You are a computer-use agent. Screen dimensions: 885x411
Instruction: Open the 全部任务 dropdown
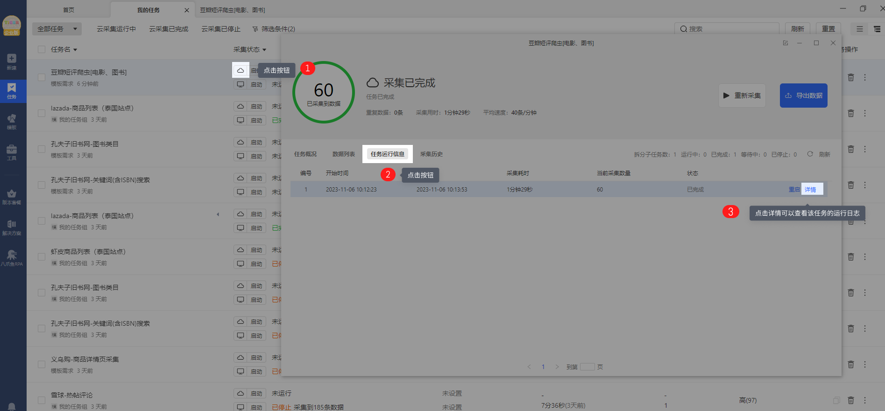point(57,29)
